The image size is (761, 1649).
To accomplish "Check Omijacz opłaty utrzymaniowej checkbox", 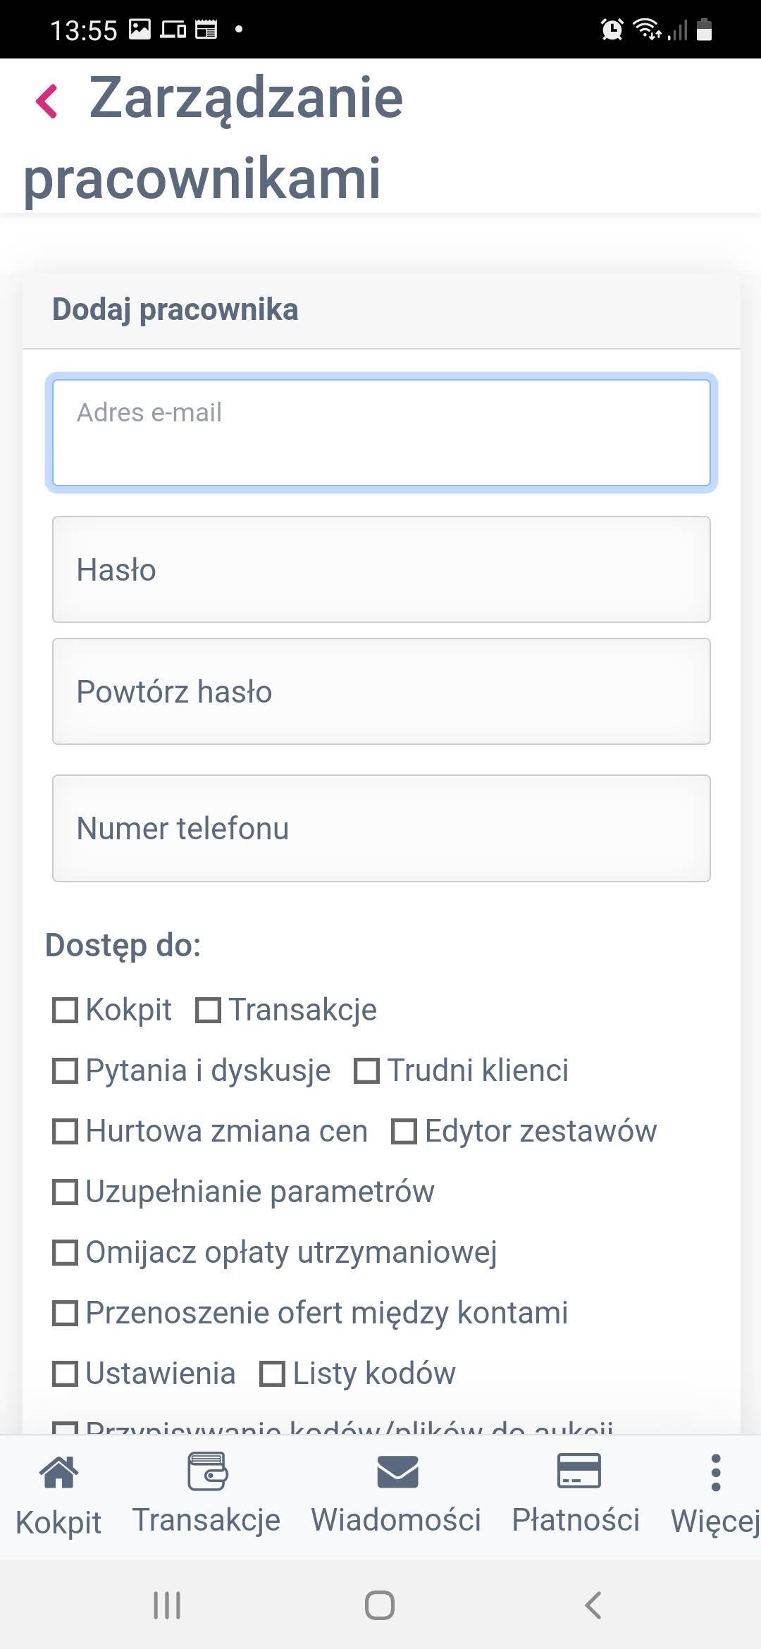I will pyautogui.click(x=66, y=1252).
